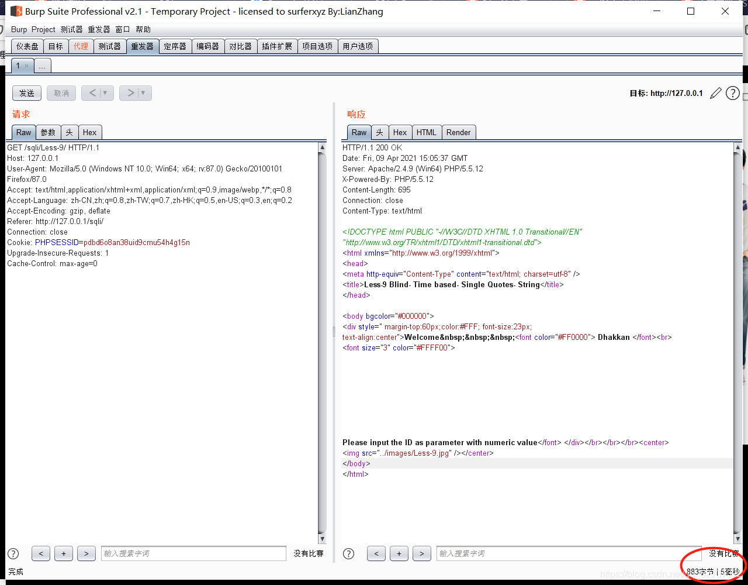Viewport: 748px width, 585px height.
Task: Switch to the 代理 tab
Action: click(81, 46)
